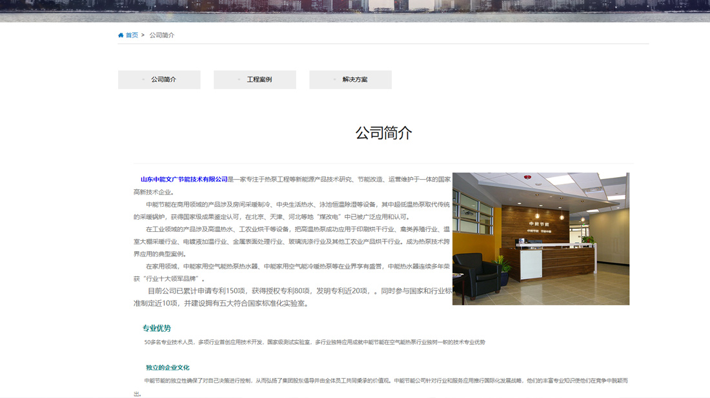Select the 公司简介 tab button
Viewport: 710px width, 398px height.
(x=159, y=79)
